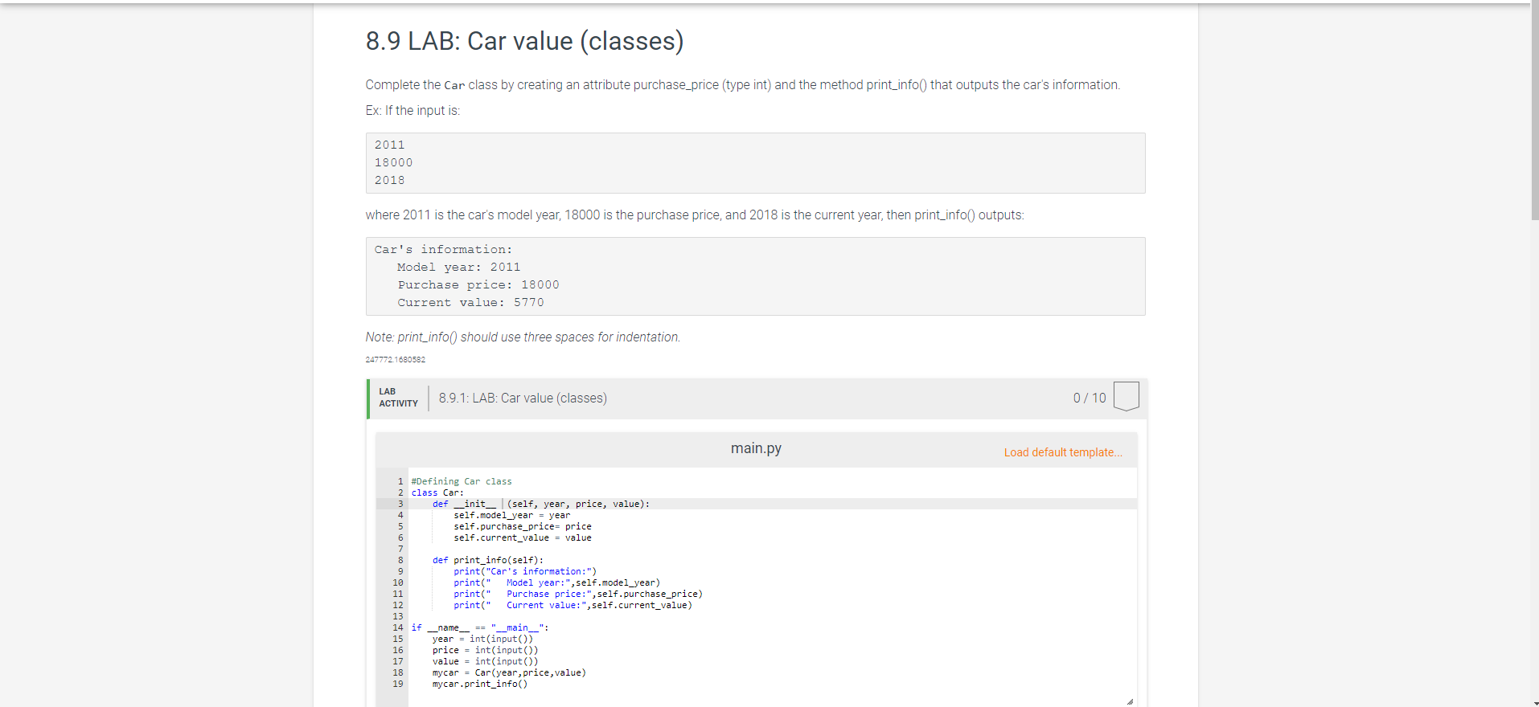Click code line 1 '#Defining Car class'

[462, 481]
